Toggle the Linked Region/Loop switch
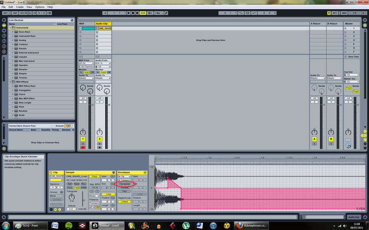 click(125, 202)
